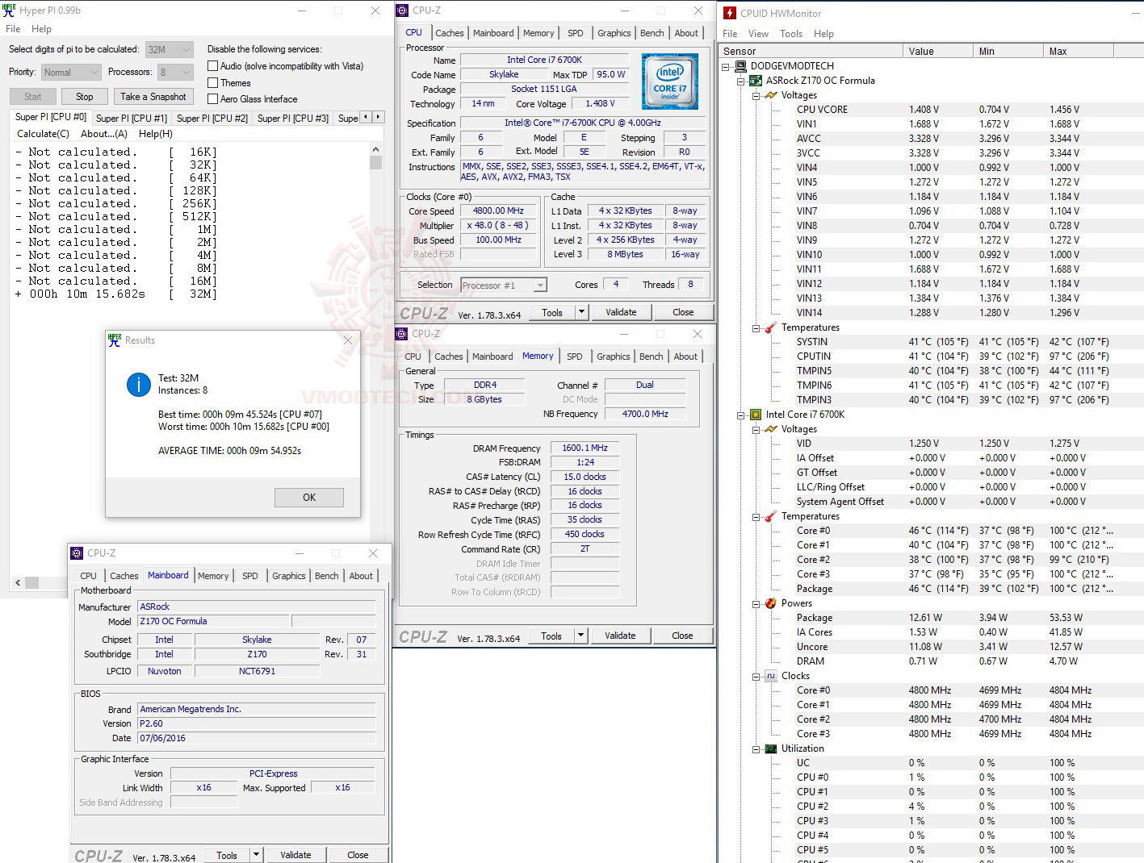Collapse the Powers node in HWMonitor

click(x=756, y=603)
